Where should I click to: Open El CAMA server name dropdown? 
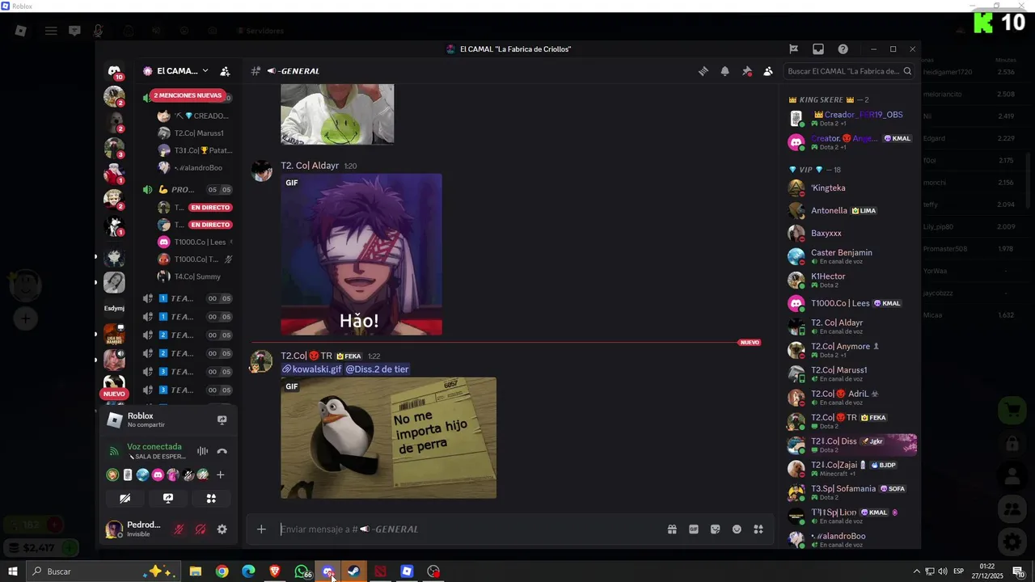point(175,71)
